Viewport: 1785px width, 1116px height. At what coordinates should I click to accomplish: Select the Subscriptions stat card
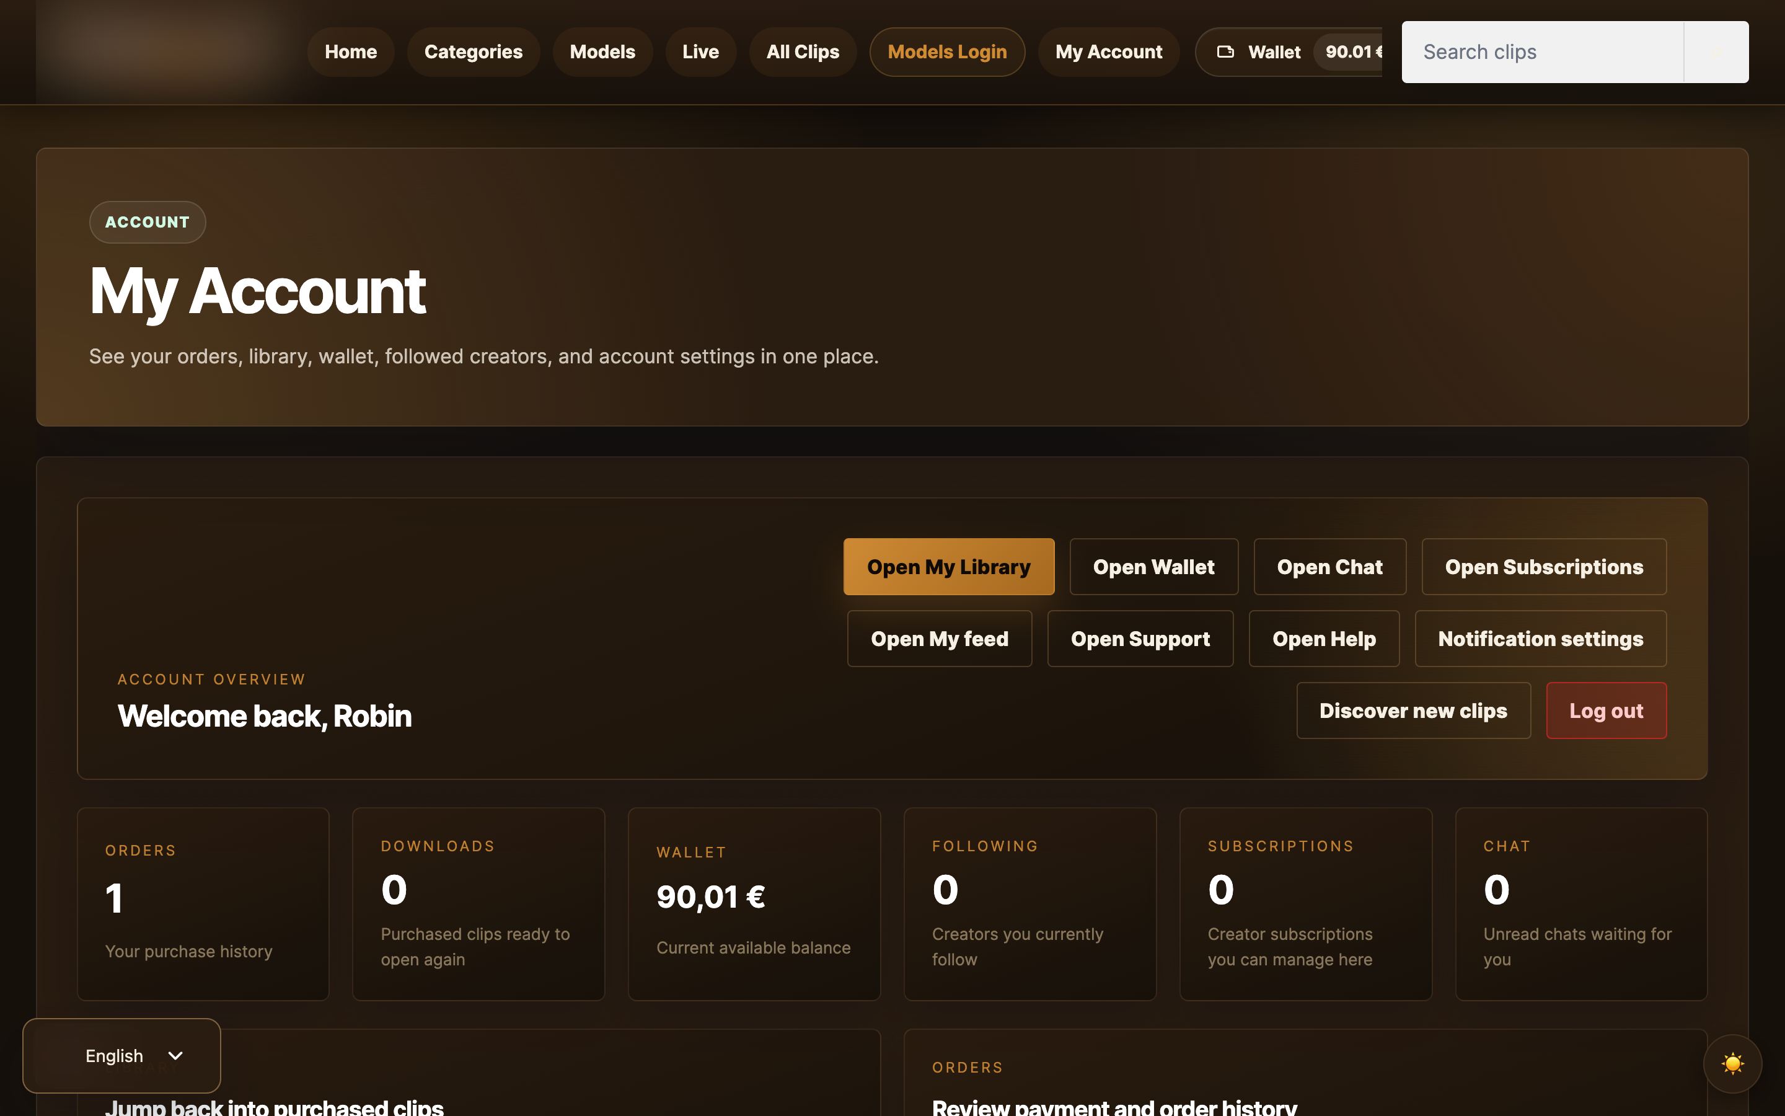pos(1307,904)
